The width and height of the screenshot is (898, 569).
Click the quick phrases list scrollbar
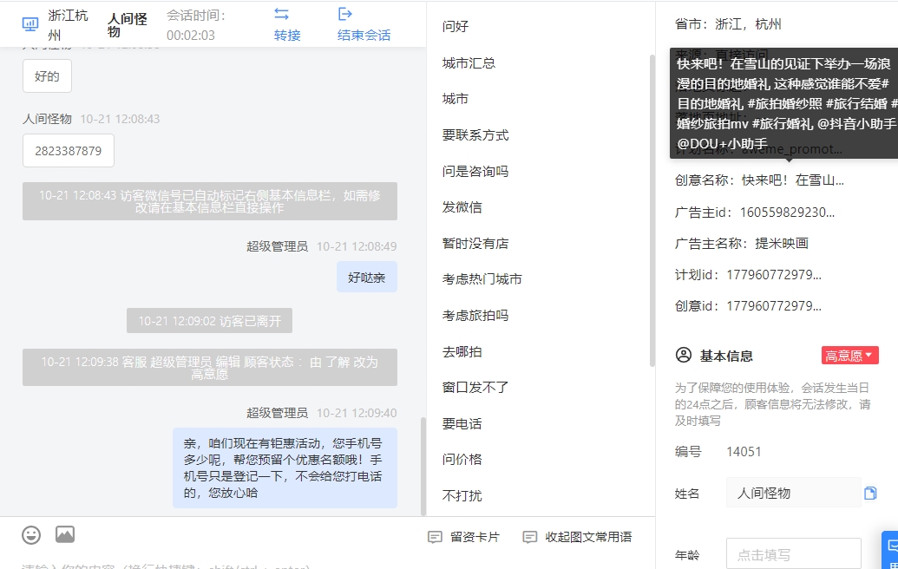(652, 211)
